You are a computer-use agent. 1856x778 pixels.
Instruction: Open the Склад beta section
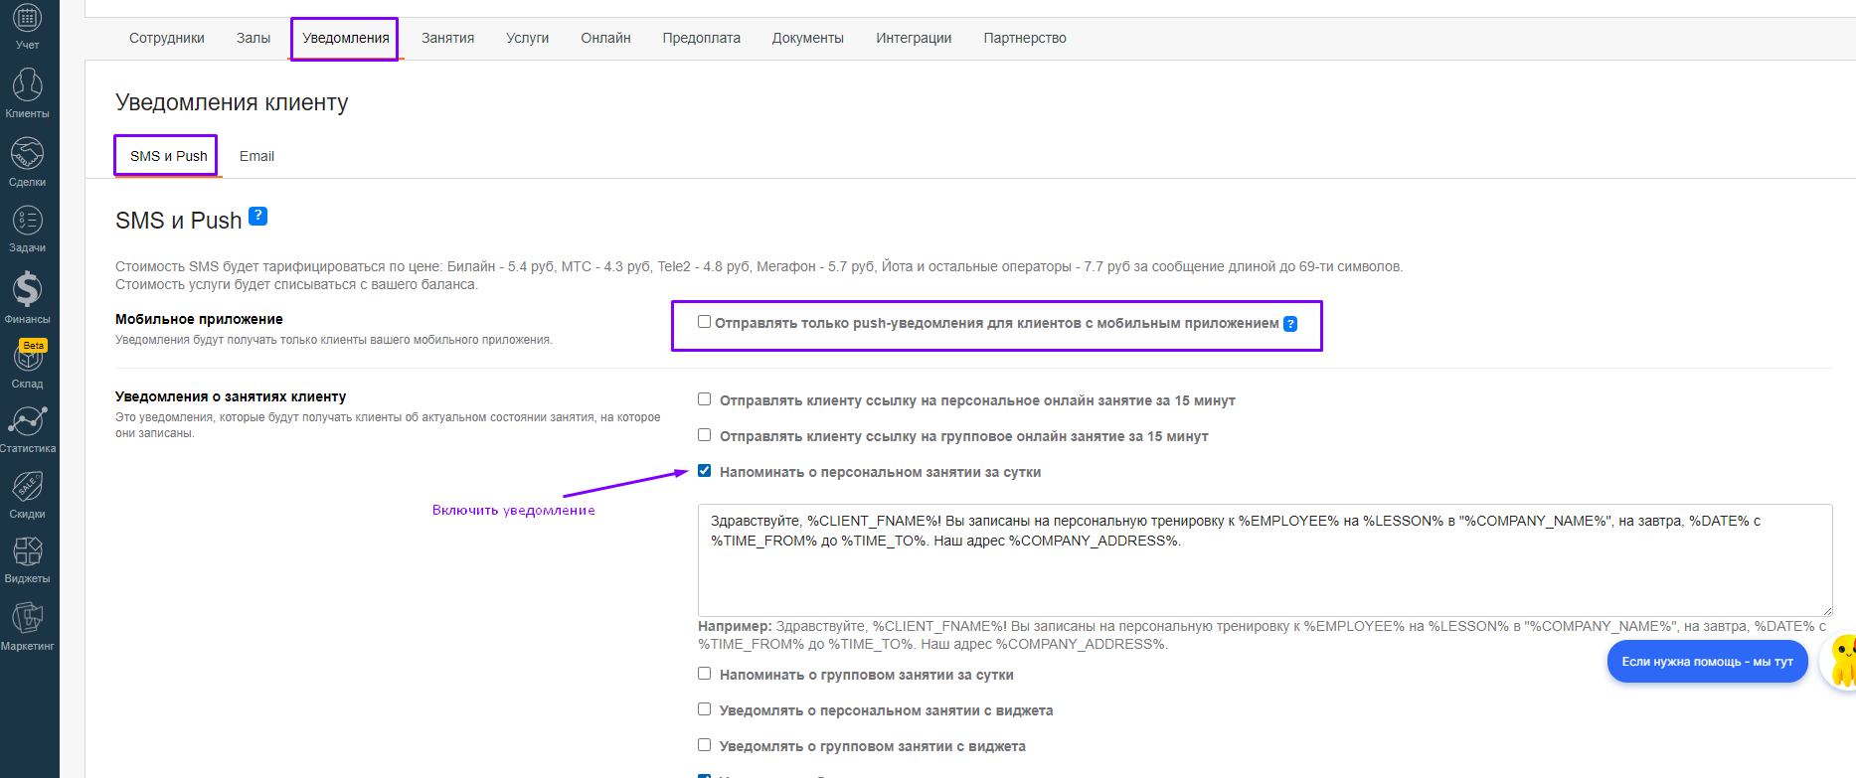[x=27, y=363]
